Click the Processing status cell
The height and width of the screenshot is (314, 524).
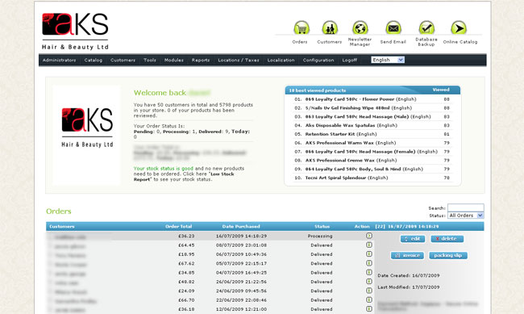tap(320, 236)
